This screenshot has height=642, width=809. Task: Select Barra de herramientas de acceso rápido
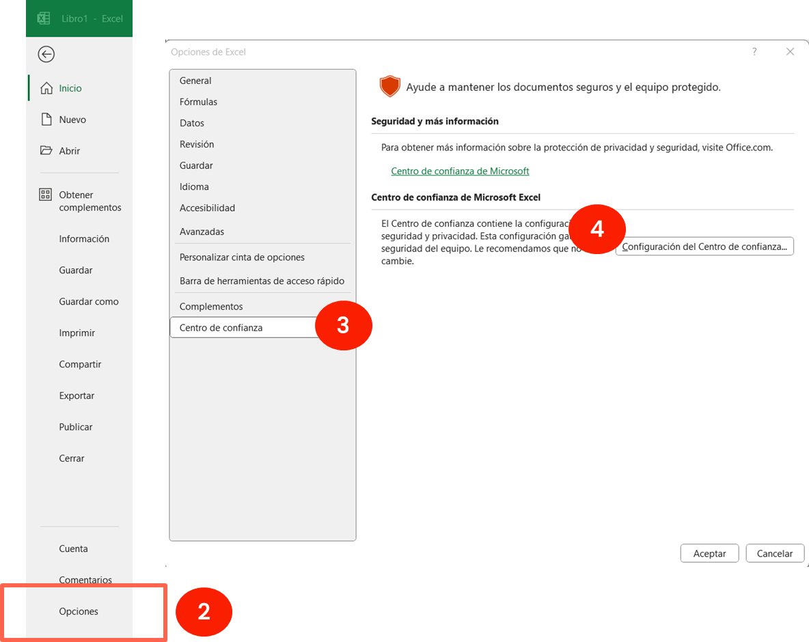click(x=262, y=281)
